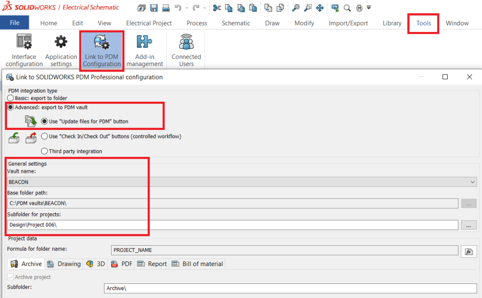Click the Update files for PDM icon

[31, 121]
